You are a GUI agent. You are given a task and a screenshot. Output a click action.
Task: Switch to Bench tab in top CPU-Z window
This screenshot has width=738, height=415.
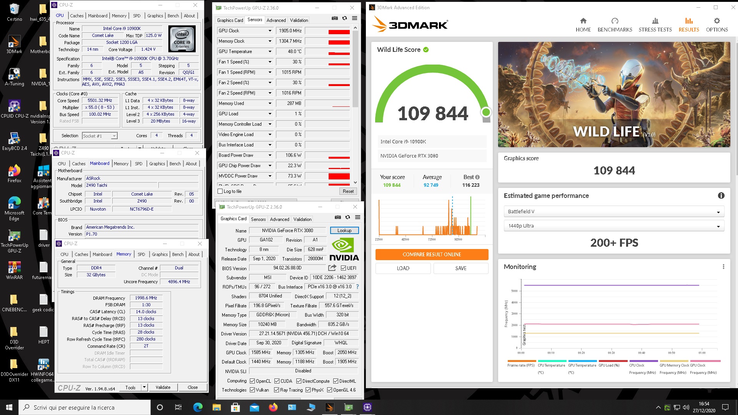(173, 16)
